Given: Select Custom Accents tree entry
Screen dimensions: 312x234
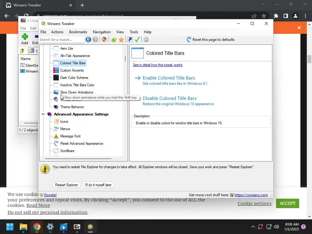Looking at the screenshot, I should click(72, 70).
